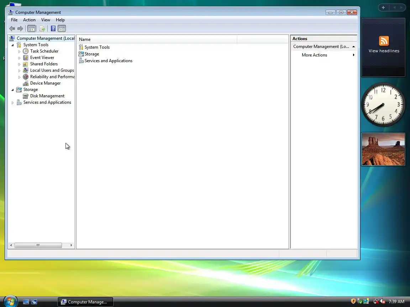Screen dimensions: 410x307
Task: Click the sidebar add gadgets plus button
Action: point(383,7)
